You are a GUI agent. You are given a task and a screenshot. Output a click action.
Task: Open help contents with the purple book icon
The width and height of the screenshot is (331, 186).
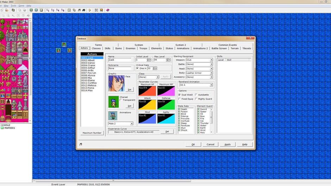point(108,10)
